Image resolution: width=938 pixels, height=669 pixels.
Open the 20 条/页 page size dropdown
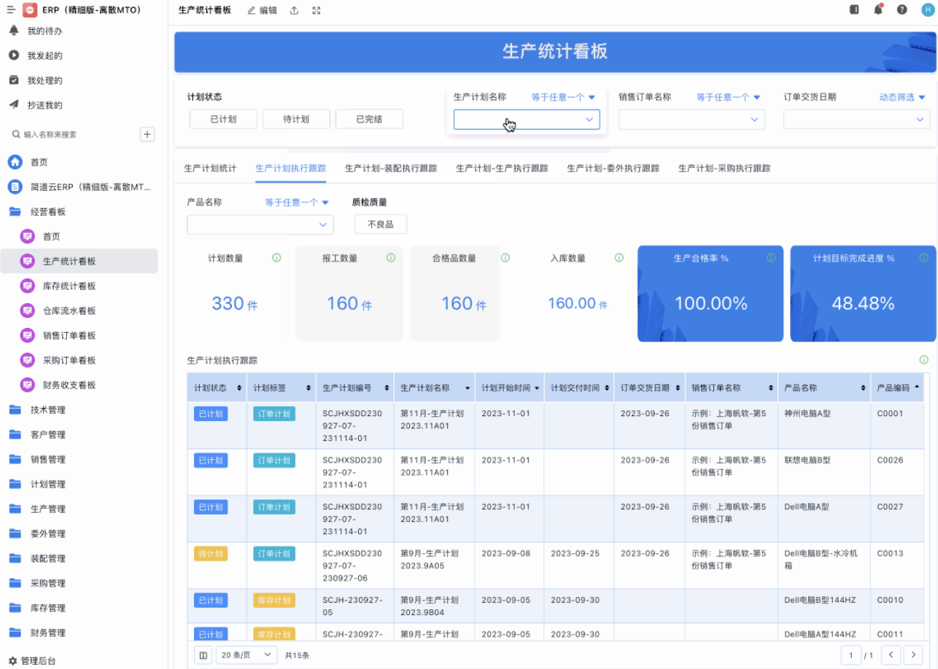click(x=248, y=655)
